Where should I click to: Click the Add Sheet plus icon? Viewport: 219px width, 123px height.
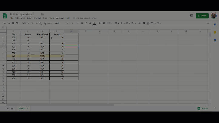point(8,108)
